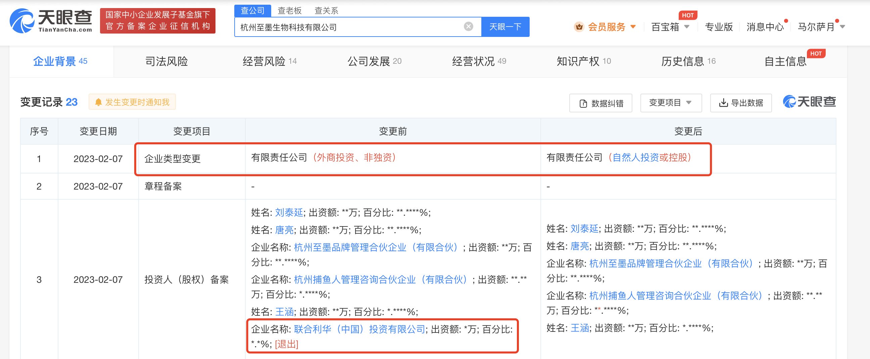Expand the 百宝箱 dropdown arrow
The width and height of the screenshot is (870, 359).
687,27
